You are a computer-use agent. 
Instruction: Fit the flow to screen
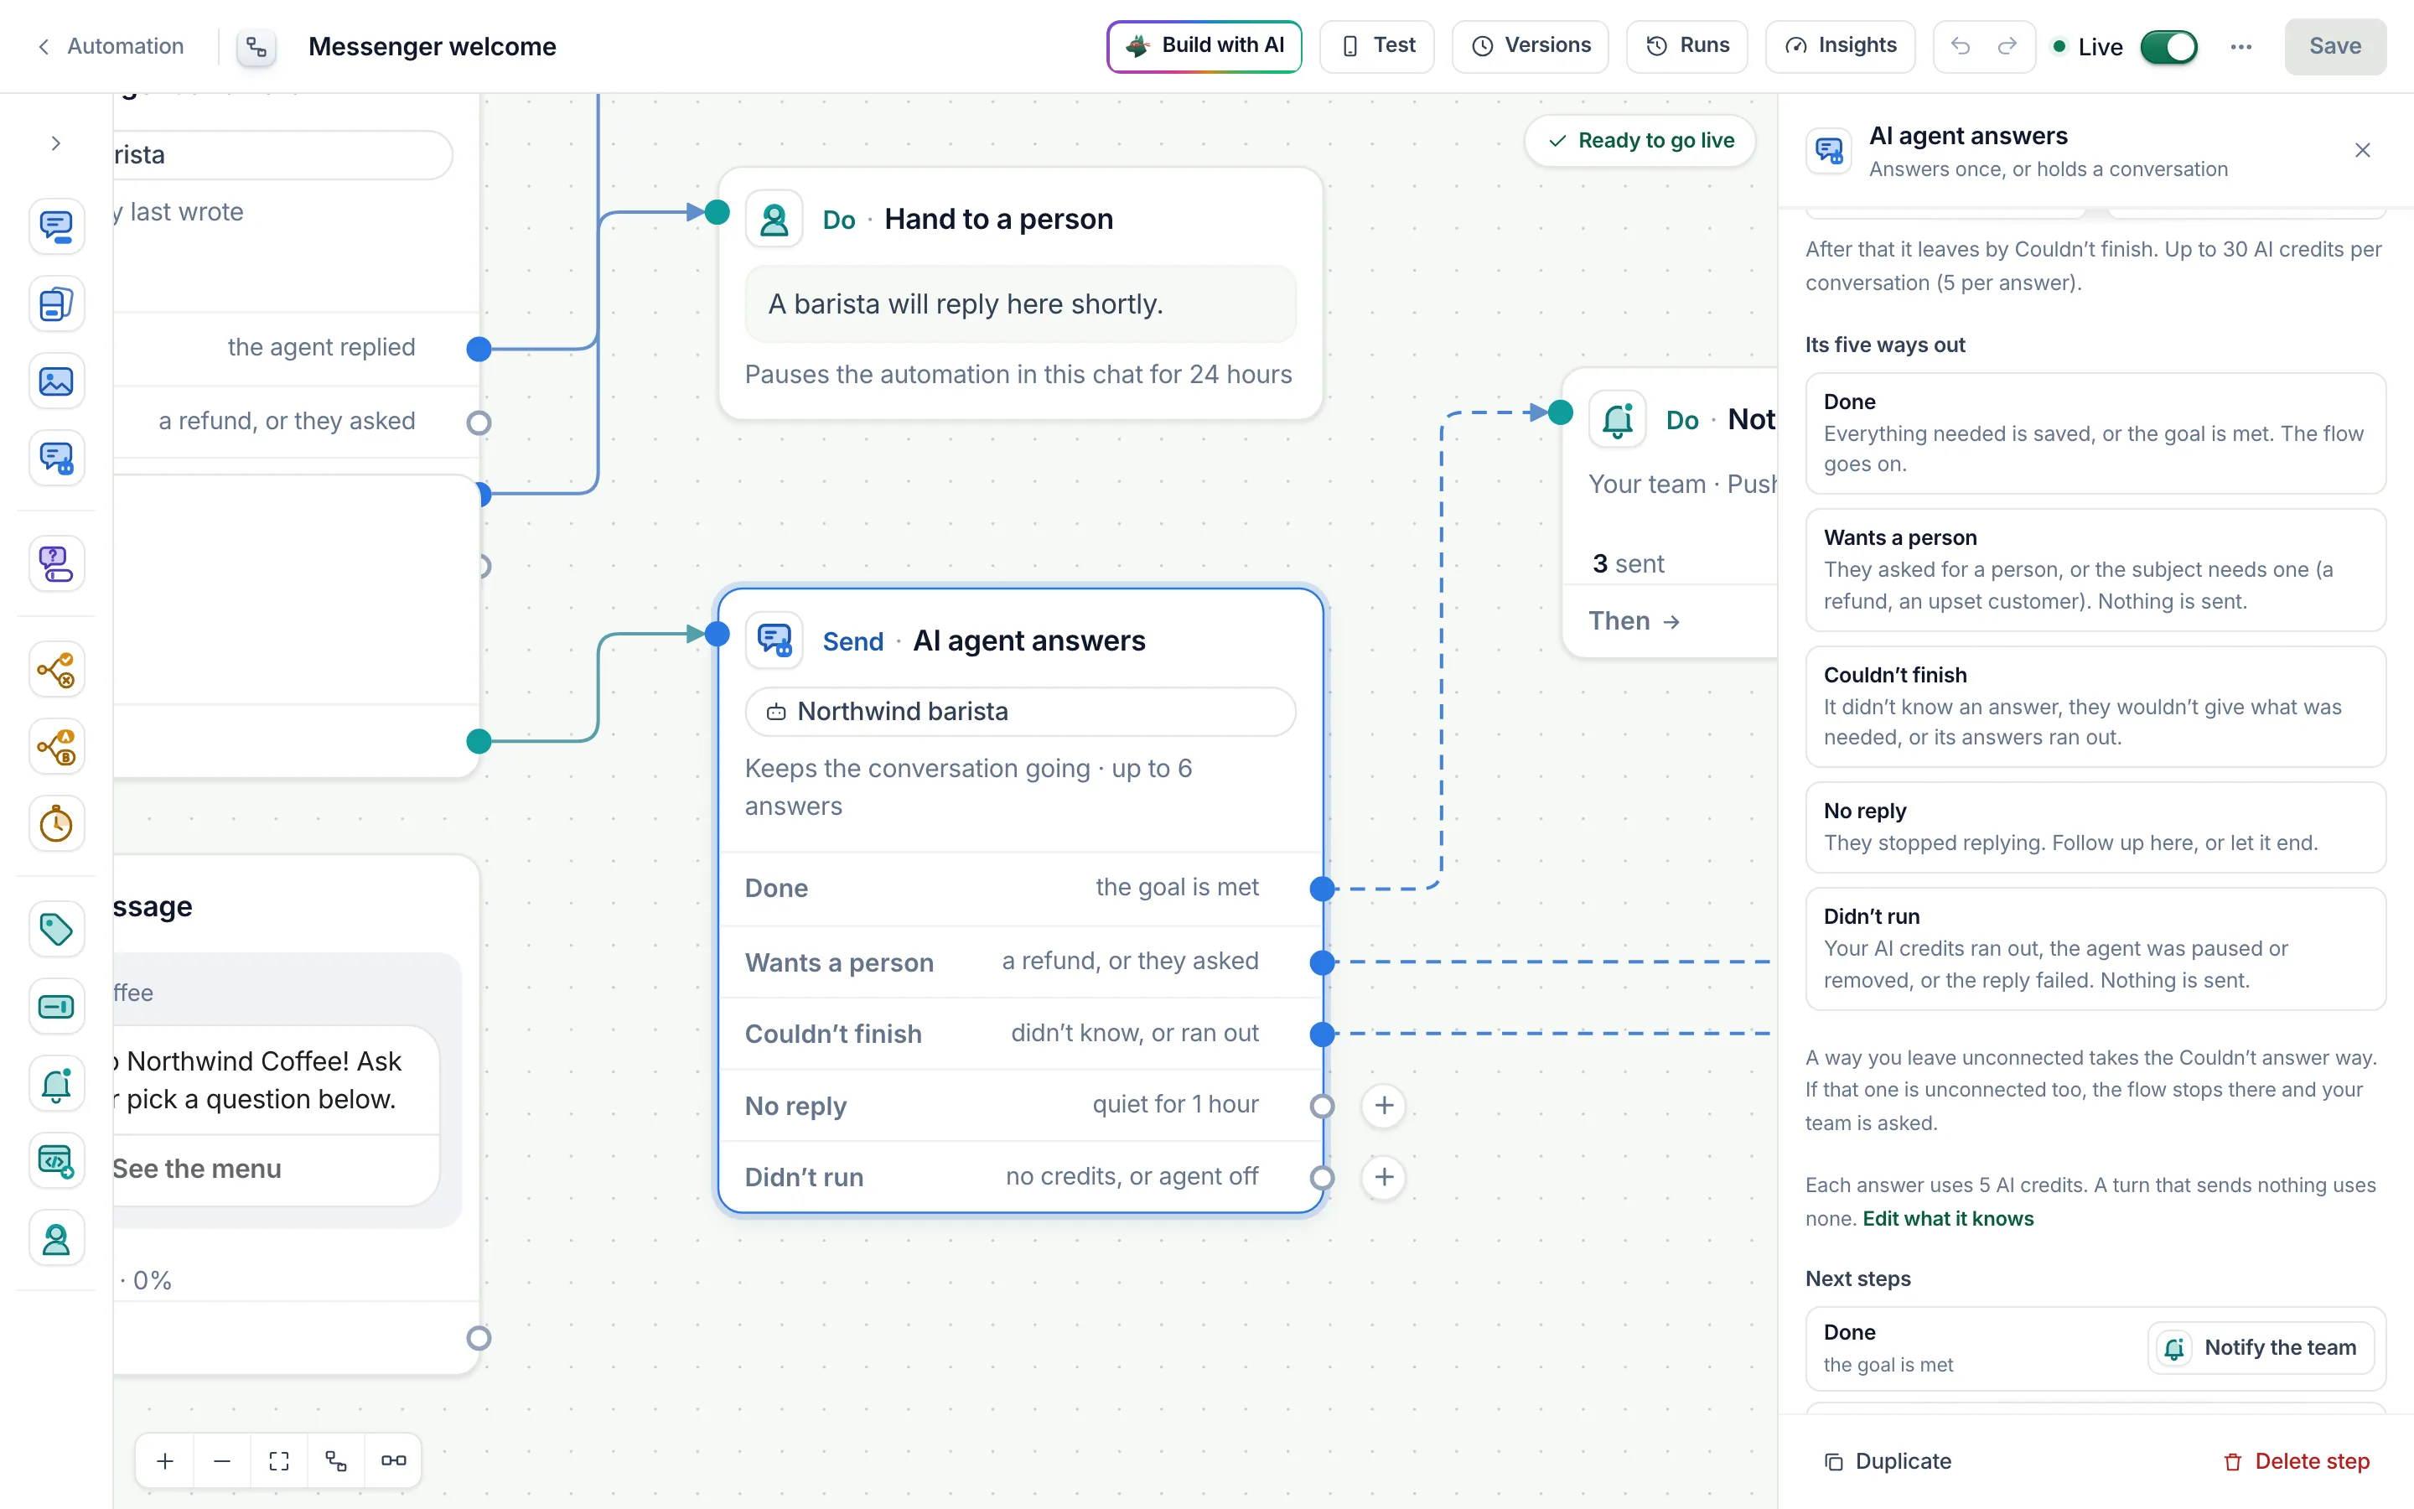click(x=279, y=1461)
